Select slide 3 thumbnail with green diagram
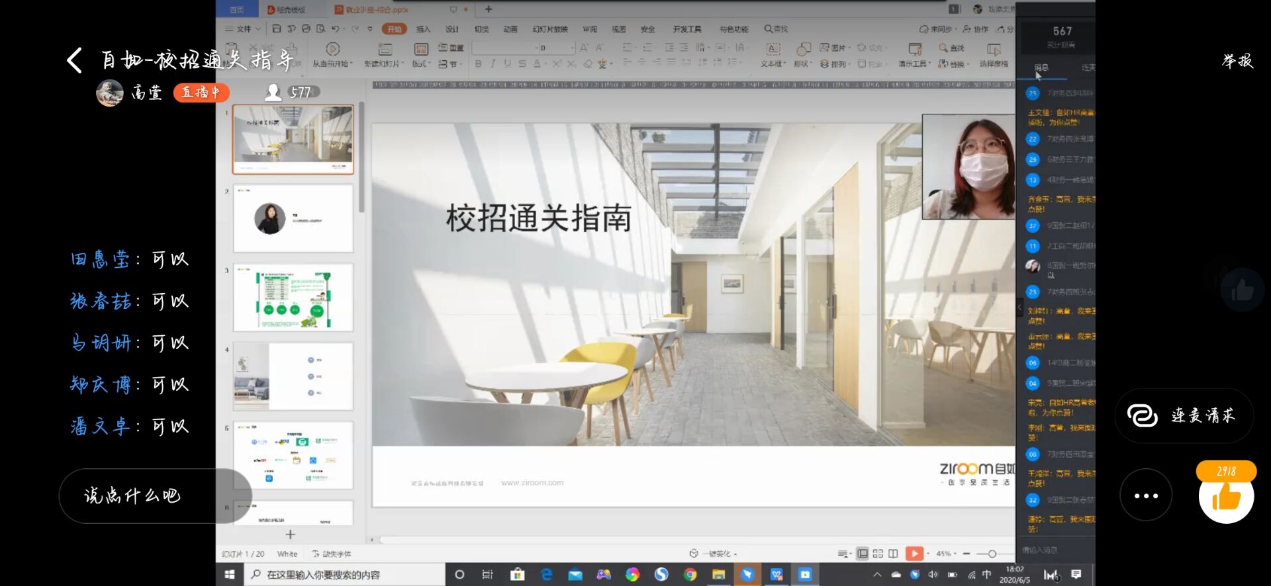The width and height of the screenshot is (1271, 586). coord(293,298)
